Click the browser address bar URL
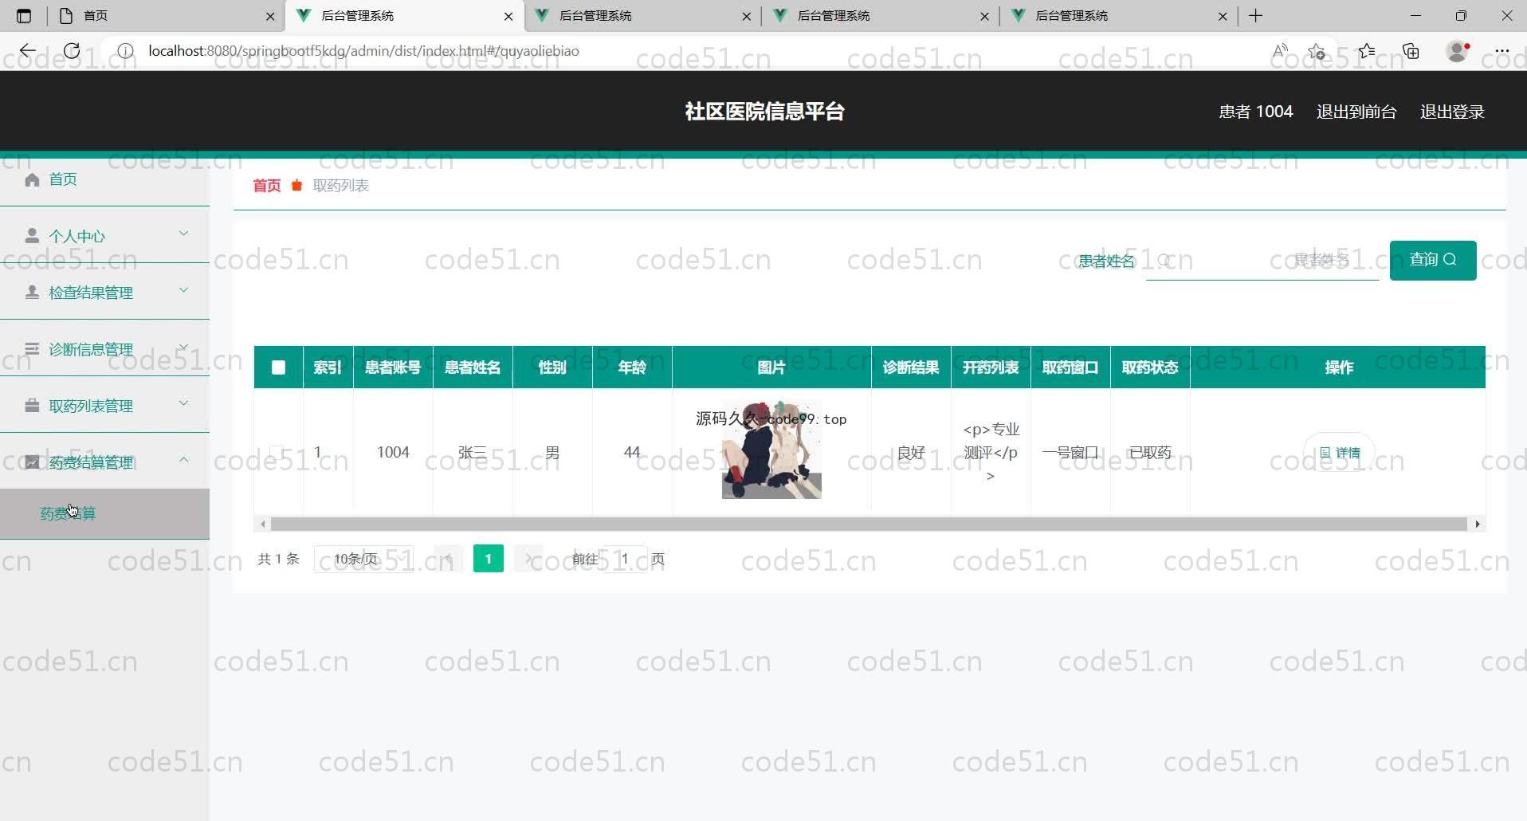The height and width of the screenshot is (821, 1527). [363, 51]
